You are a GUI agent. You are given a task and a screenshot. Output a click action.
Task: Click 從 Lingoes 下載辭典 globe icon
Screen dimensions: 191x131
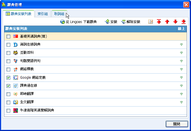(63, 22)
